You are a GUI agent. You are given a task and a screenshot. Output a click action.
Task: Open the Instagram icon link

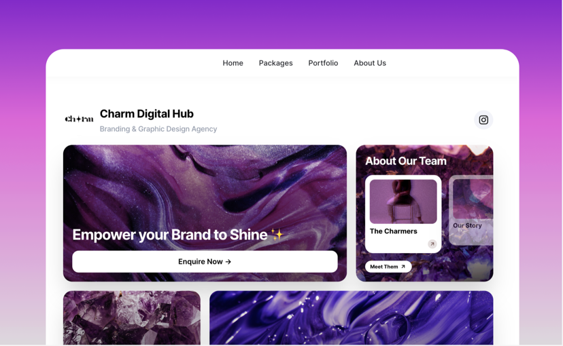(x=483, y=119)
